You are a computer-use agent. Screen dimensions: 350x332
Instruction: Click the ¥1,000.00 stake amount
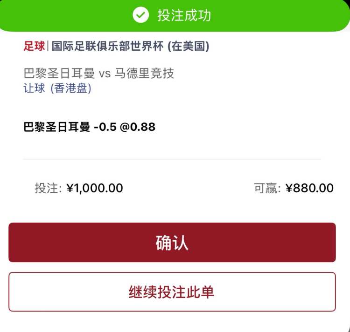[95, 188]
